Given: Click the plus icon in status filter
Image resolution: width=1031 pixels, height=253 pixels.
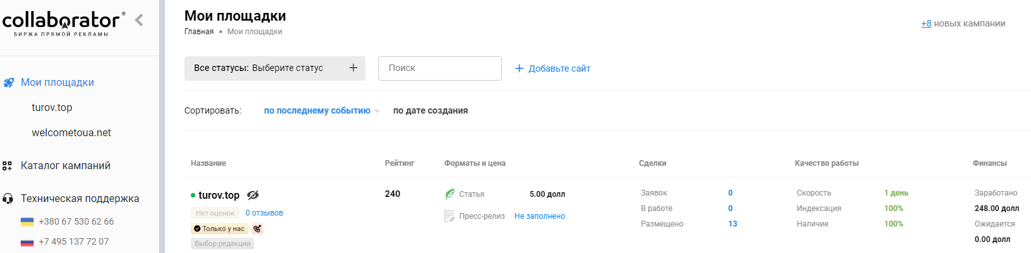Looking at the screenshot, I should coord(353,68).
